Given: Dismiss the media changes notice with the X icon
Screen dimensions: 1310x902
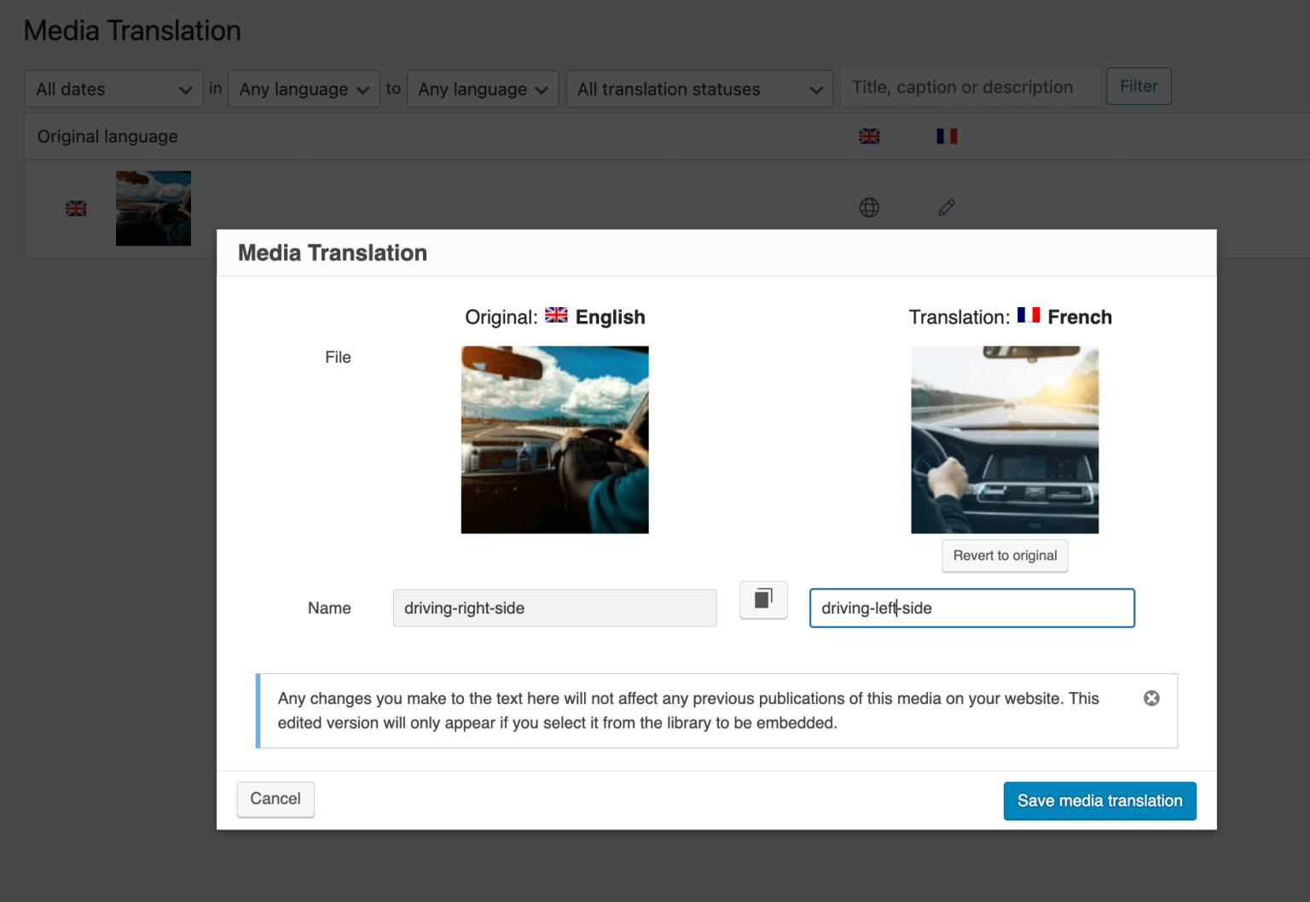Looking at the screenshot, I should point(1151,698).
